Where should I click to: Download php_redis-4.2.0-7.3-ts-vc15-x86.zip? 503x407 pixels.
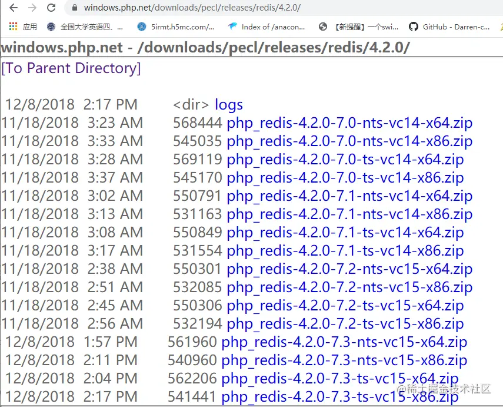click(339, 397)
